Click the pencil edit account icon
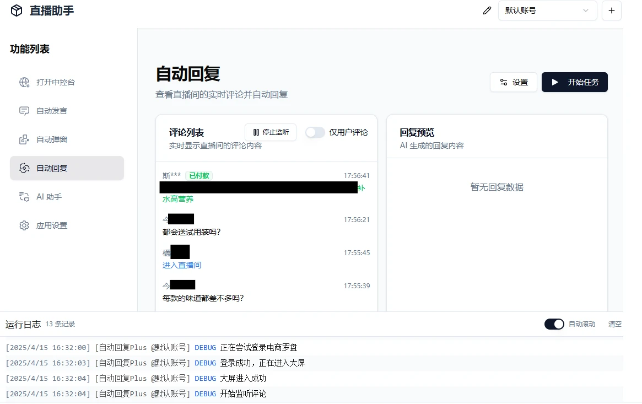 [x=487, y=10]
